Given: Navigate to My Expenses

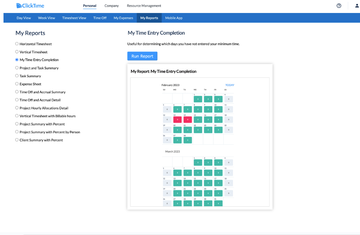Looking at the screenshot, I should (x=123, y=18).
